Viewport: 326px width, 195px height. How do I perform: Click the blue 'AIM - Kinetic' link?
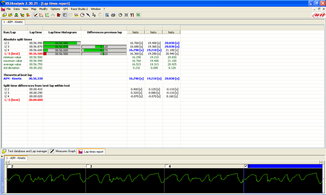(x=13, y=78)
